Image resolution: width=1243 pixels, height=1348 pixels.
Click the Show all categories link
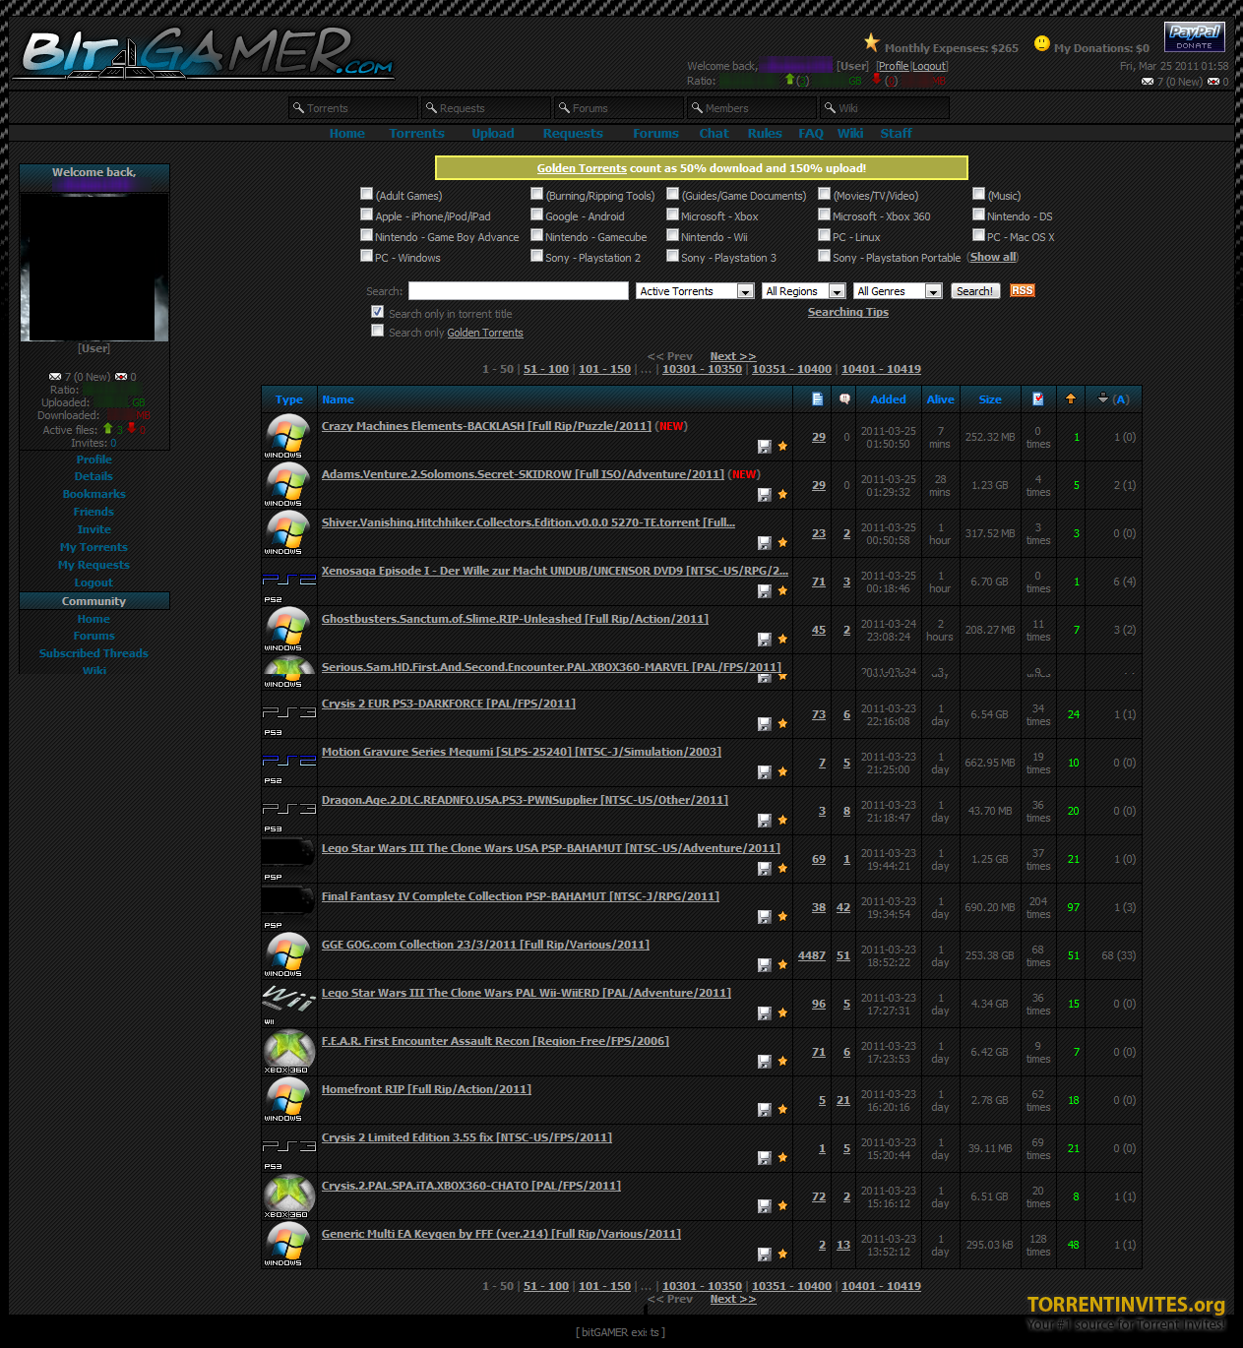click(x=993, y=257)
